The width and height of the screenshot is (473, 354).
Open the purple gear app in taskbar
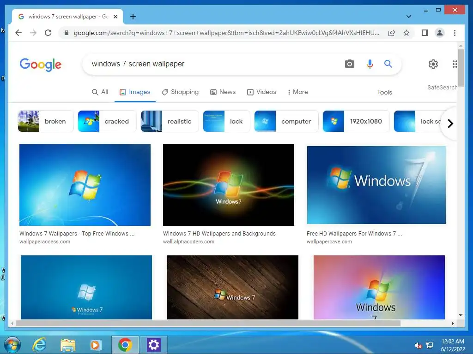click(153, 345)
